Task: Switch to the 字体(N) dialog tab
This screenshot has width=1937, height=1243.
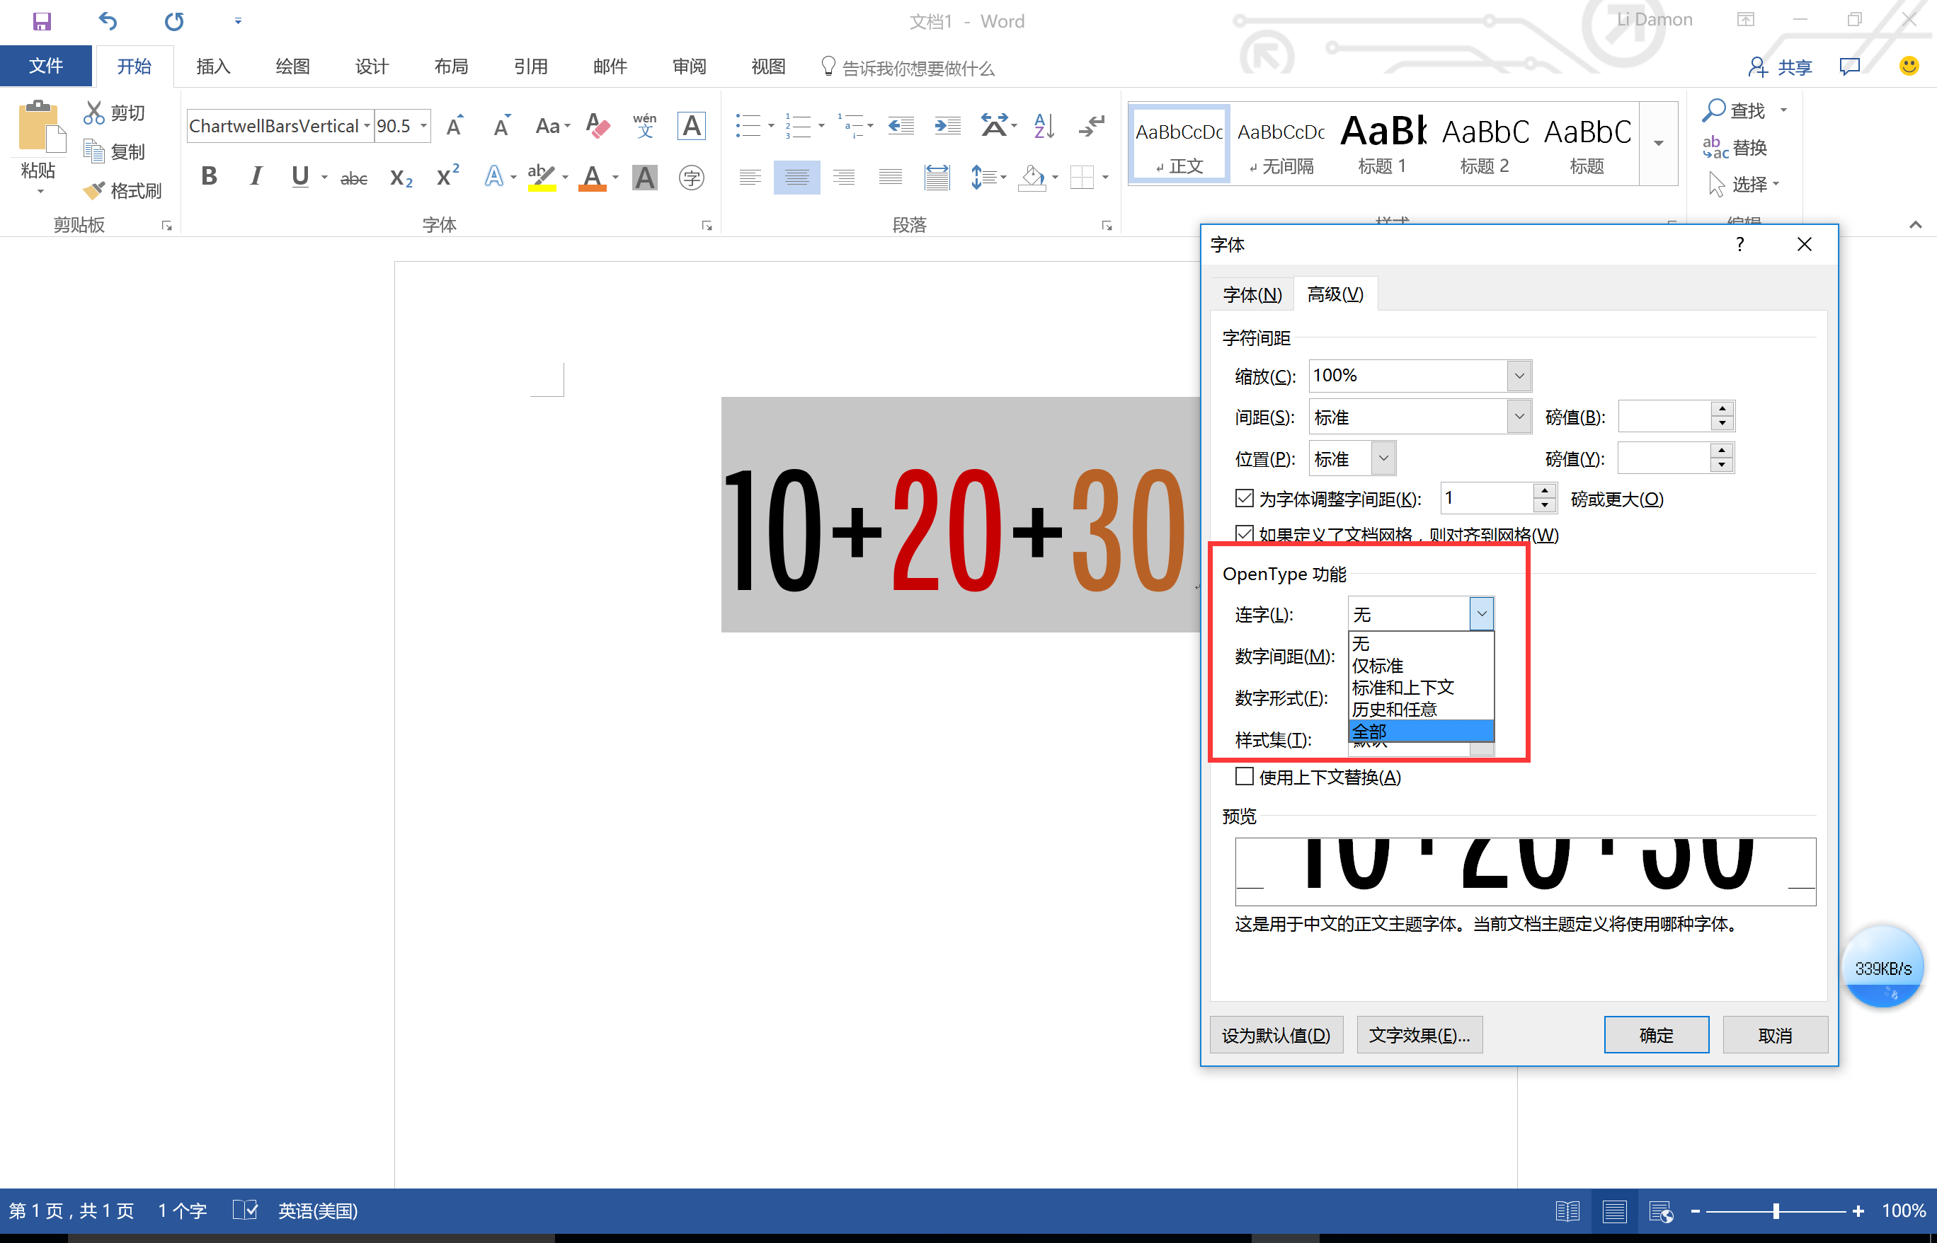Action: click(x=1252, y=294)
